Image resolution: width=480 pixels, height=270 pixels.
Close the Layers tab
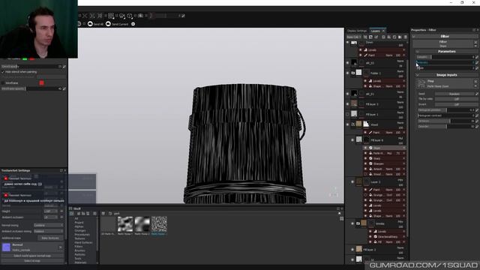pyautogui.click(x=383, y=31)
